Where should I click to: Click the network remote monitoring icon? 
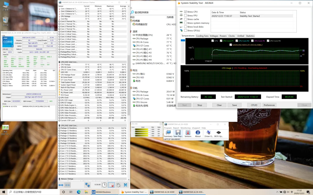87,185
